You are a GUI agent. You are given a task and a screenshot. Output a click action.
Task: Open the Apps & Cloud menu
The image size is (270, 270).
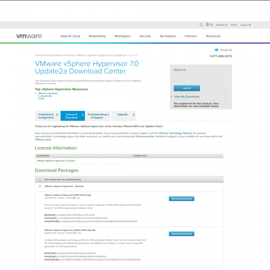click(70, 36)
